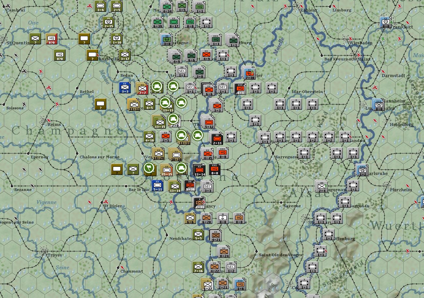Select the black 1=1 corps HQ counter
424x298 pixels.
coord(240,88)
